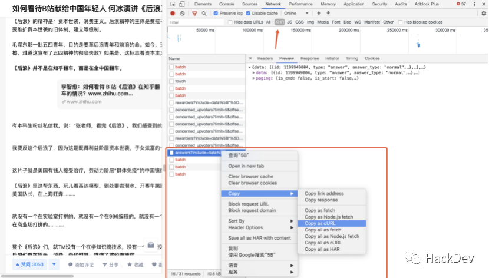Collapse the top-level JSON object arrow
489x278 pixels.
click(249, 67)
